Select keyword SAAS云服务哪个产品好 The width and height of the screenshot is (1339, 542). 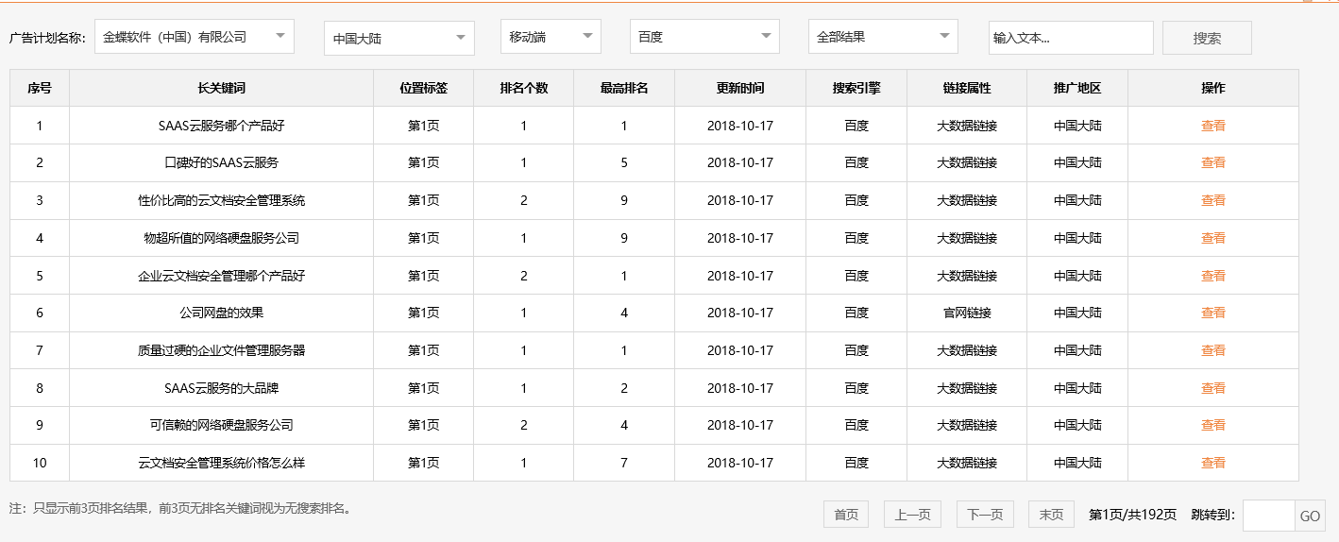(222, 126)
